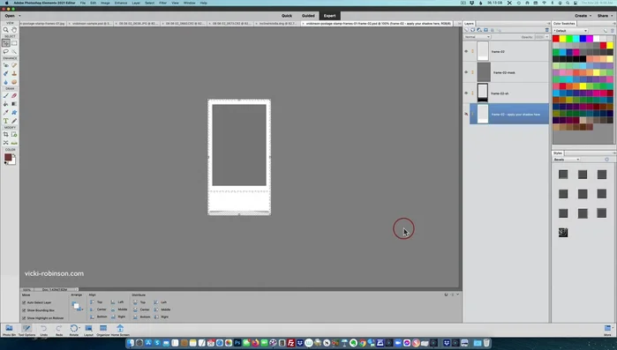The width and height of the screenshot is (617, 350).
Task: Select the Brush tool
Action: (6, 95)
